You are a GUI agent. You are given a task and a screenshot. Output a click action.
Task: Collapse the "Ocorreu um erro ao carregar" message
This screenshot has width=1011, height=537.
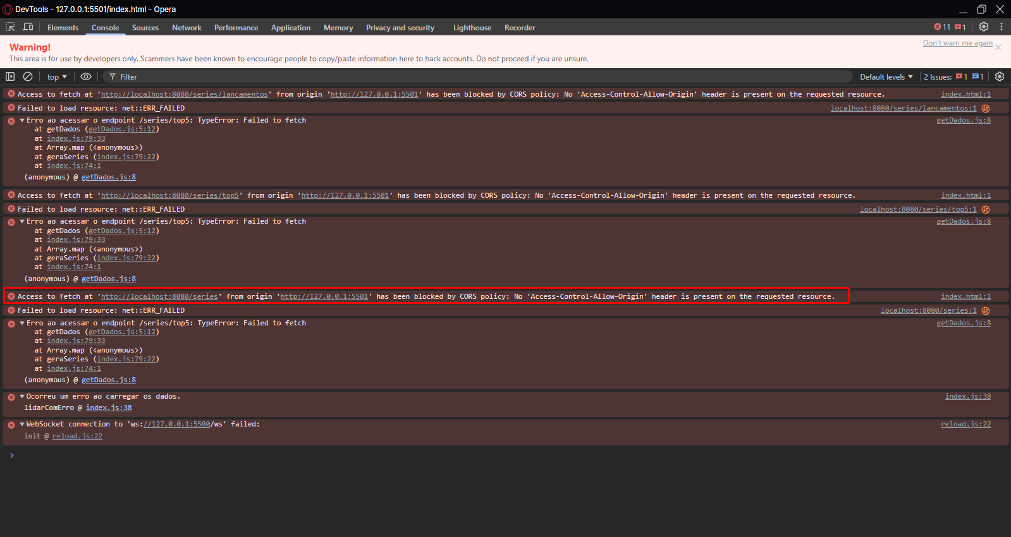tap(22, 396)
